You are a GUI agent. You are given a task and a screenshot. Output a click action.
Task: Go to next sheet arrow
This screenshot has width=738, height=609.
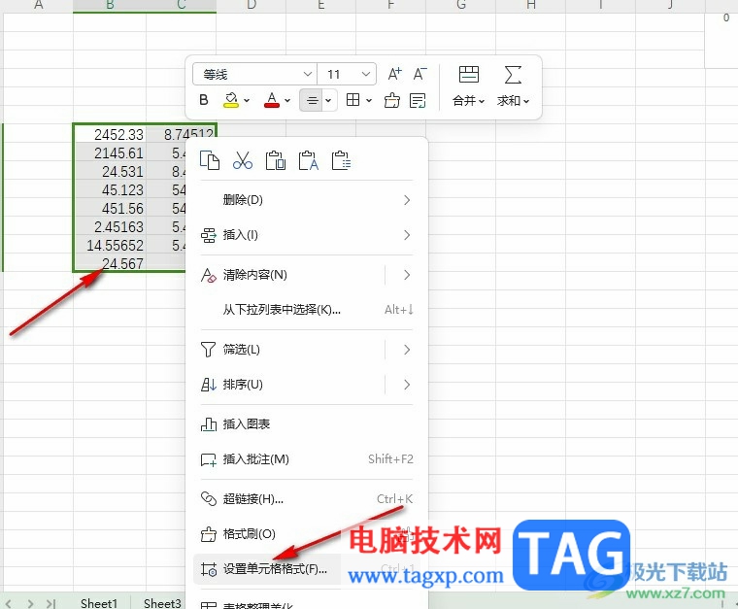point(30,603)
